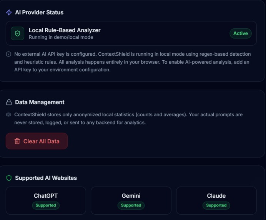Clear all stored data

[37, 141]
